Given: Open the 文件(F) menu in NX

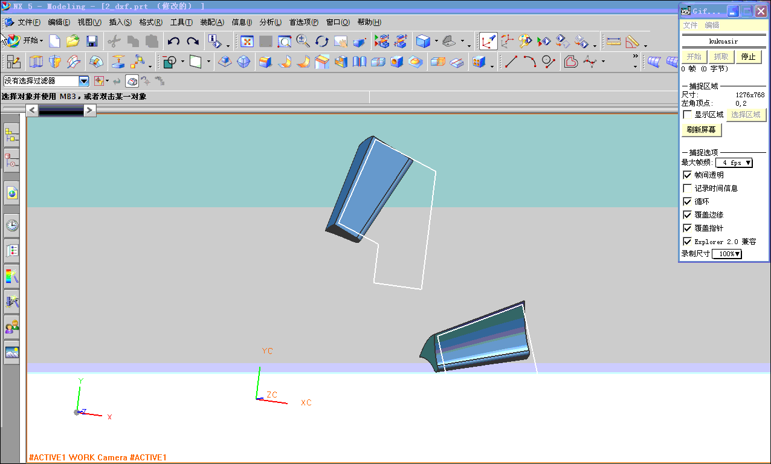Looking at the screenshot, I should [29, 22].
